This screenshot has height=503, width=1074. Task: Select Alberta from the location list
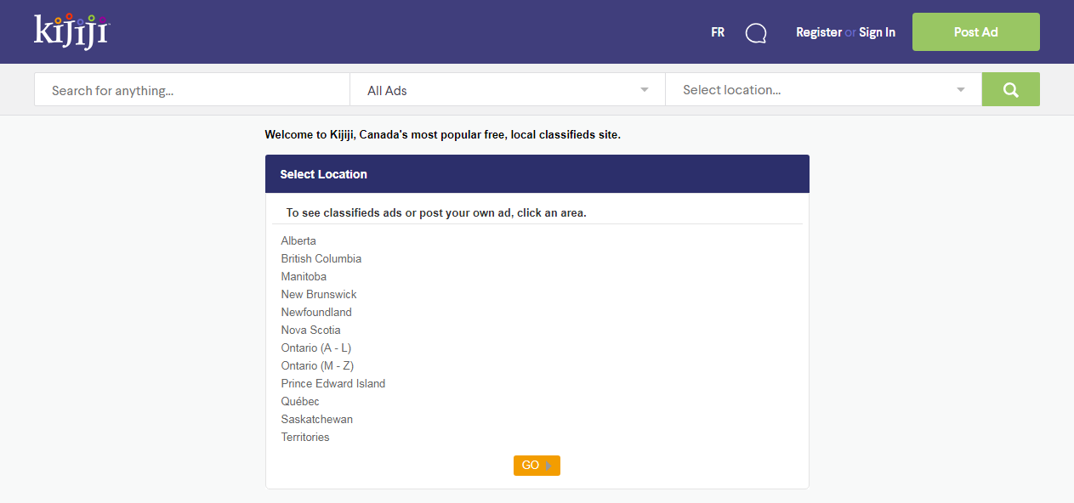298,240
